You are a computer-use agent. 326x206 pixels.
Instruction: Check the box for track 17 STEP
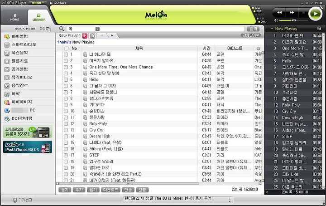[x=66, y=155]
